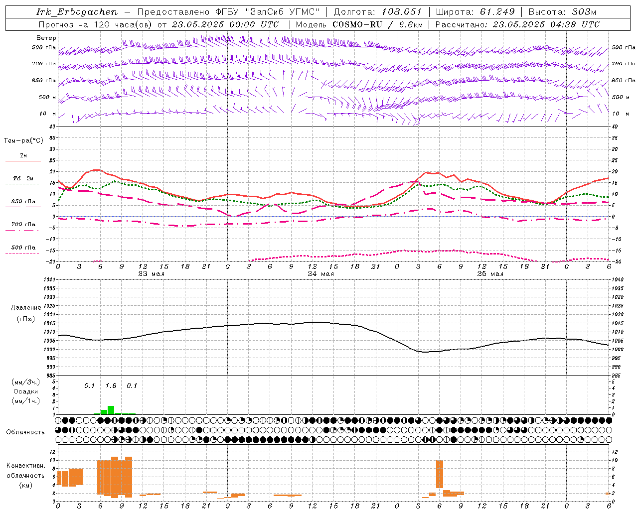Click the (мм/1ч.) precipitation unit label
Screen dimensions: 638x510
(x=26, y=401)
